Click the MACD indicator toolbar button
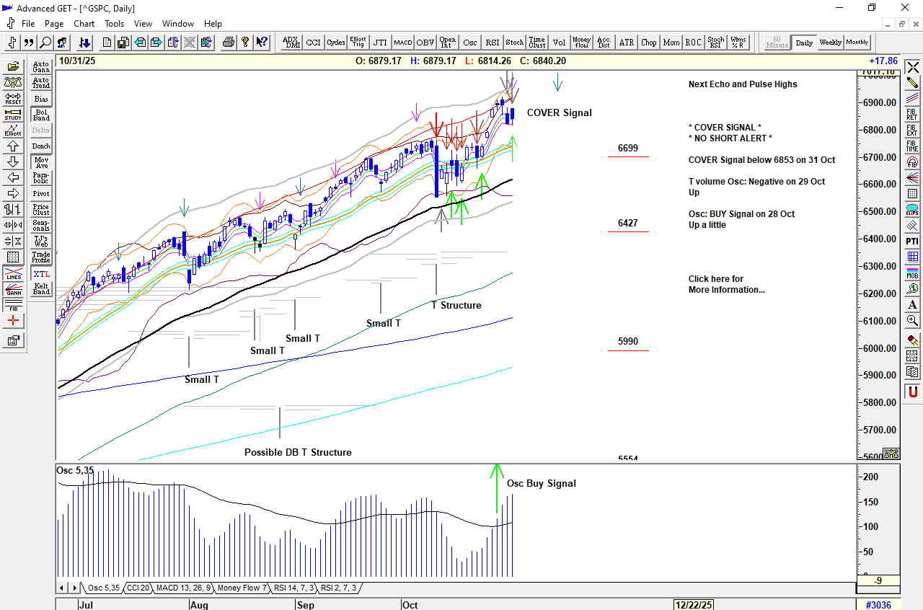The image size is (923, 610). [402, 43]
